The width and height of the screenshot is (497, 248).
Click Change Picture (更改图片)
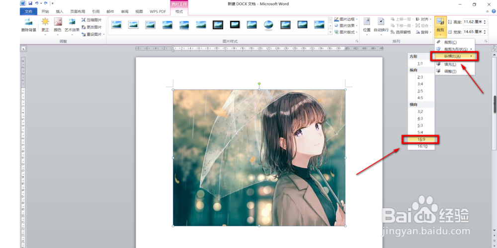[91, 27]
